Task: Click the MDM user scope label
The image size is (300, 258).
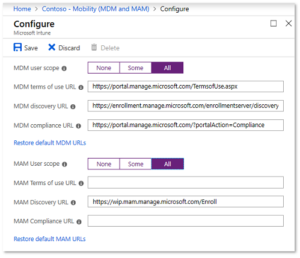Action: [x=36, y=68]
